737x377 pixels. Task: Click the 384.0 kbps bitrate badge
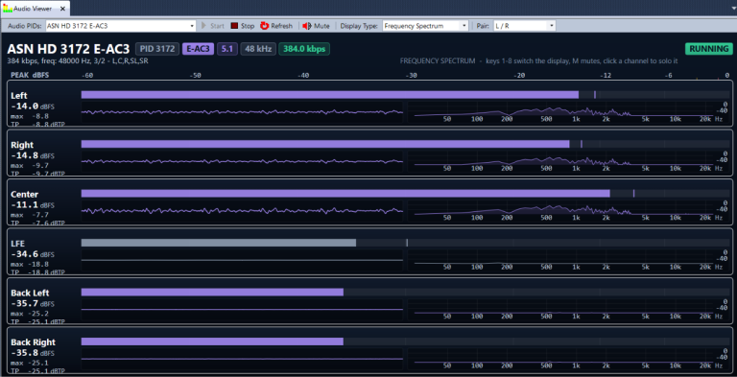304,49
